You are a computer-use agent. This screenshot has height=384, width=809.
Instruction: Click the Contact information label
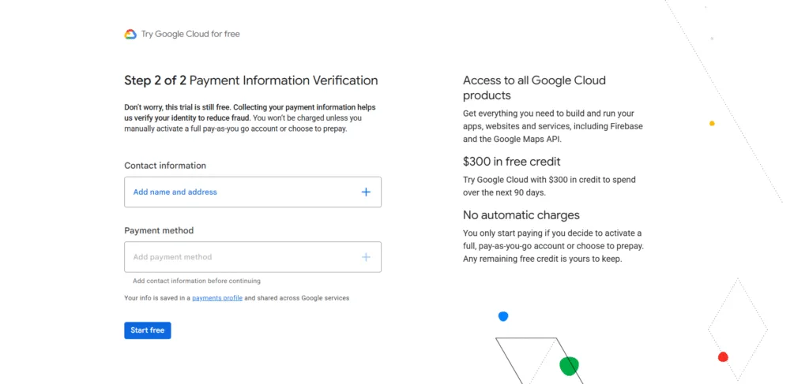165,166
